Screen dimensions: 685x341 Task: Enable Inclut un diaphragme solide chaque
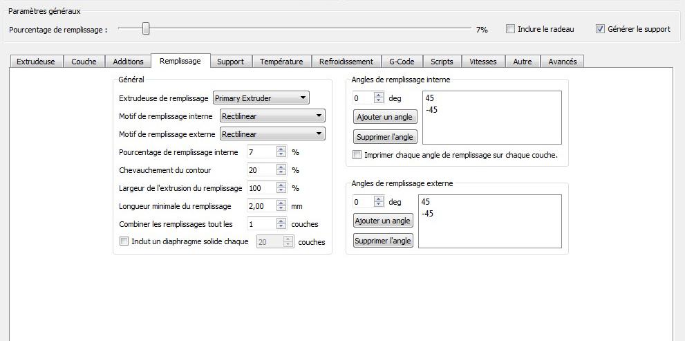[124, 241]
